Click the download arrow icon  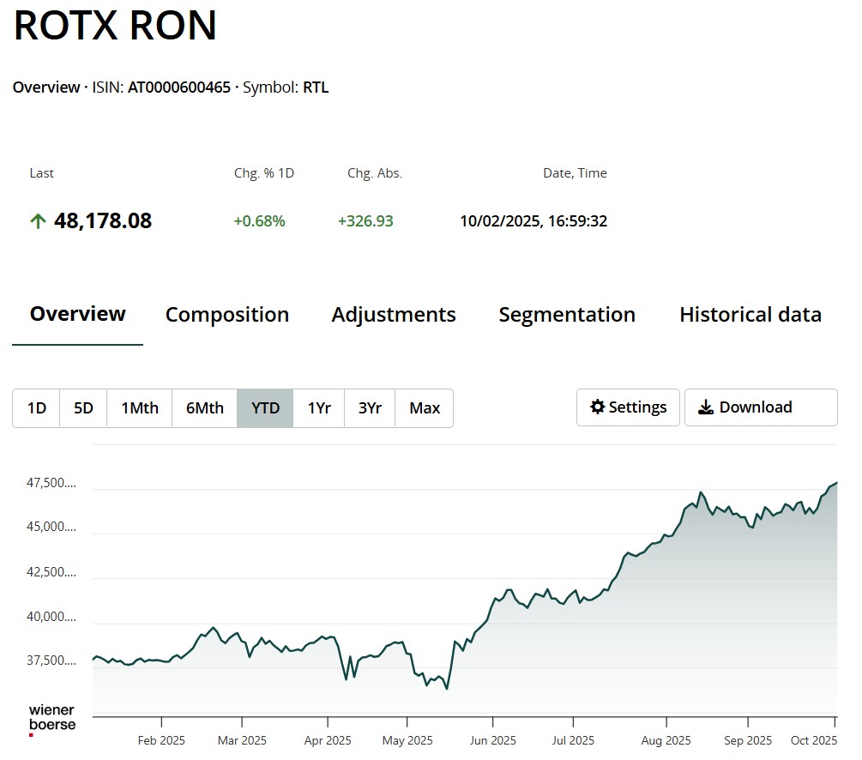pos(706,407)
